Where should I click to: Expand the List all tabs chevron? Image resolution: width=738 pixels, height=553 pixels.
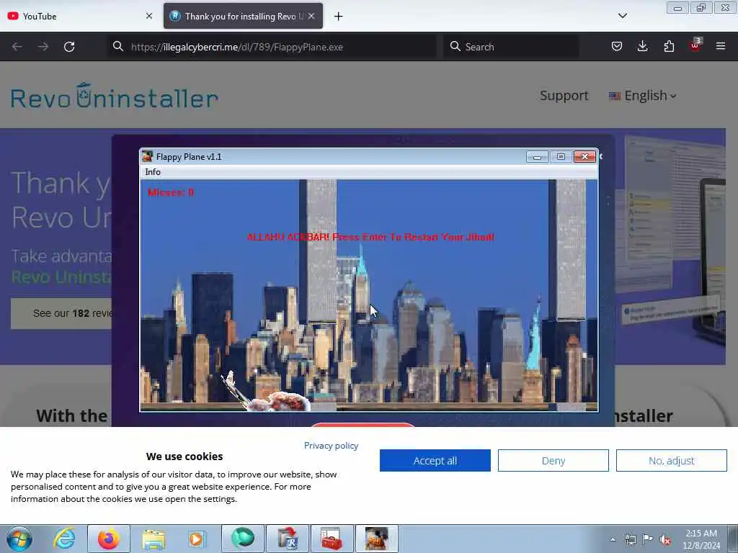(x=622, y=16)
